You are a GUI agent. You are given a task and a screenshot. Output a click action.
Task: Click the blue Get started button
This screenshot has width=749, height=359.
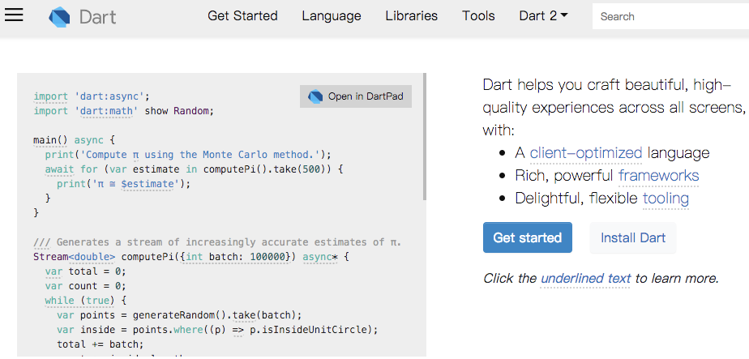pos(528,237)
